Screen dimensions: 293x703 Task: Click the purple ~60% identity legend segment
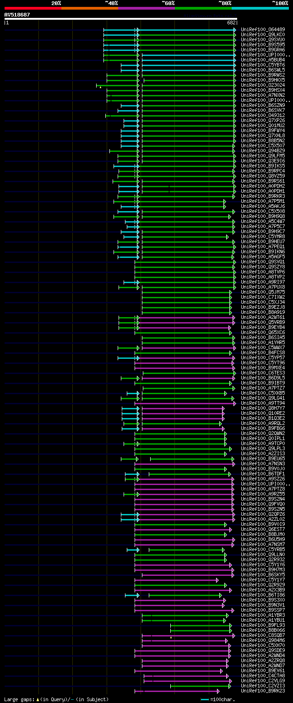146,8
